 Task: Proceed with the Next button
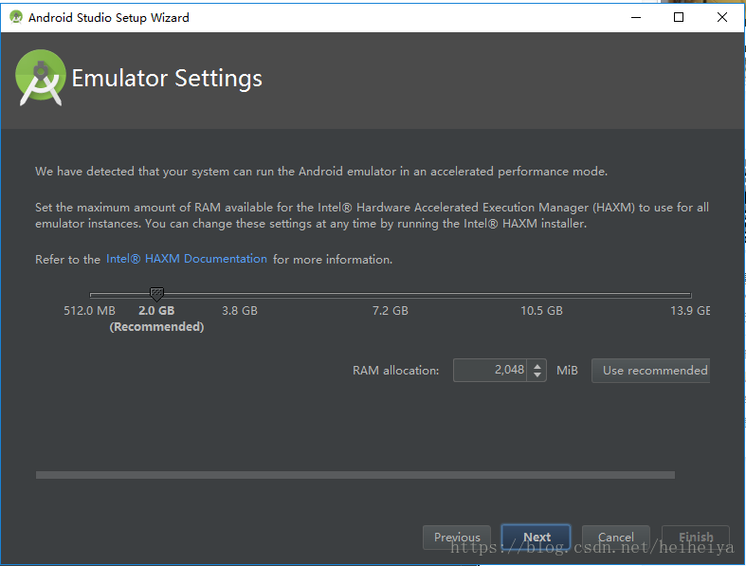[x=536, y=538]
